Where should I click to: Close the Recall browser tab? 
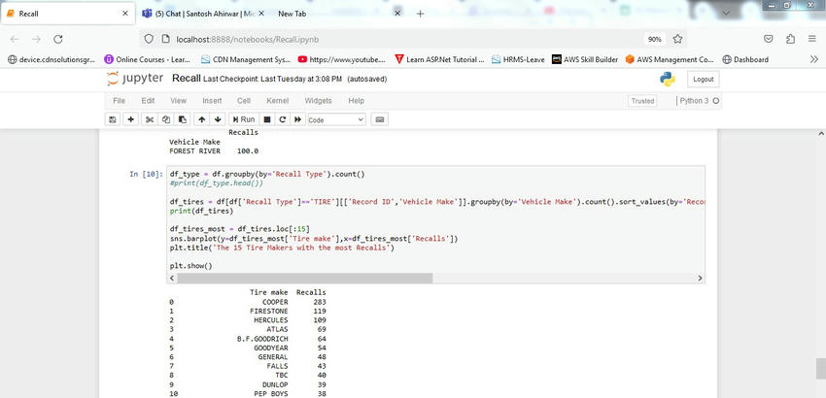pos(124,14)
